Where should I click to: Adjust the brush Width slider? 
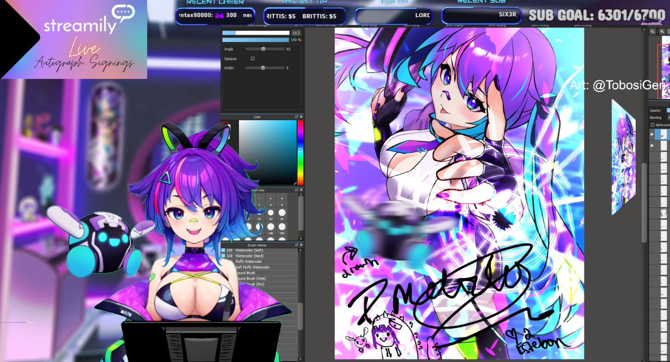[264, 68]
